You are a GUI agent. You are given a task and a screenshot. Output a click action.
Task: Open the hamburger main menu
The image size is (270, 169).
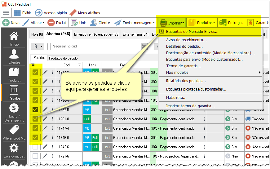click(x=6, y=13)
